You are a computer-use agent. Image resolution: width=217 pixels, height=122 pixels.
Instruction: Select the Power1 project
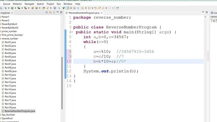(x=5, y=17)
